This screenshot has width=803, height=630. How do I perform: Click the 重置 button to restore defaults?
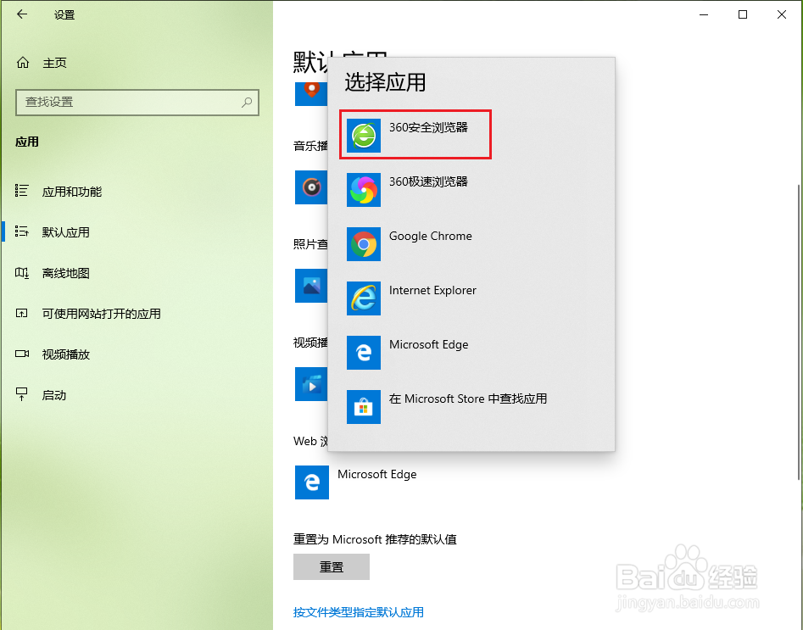331,566
